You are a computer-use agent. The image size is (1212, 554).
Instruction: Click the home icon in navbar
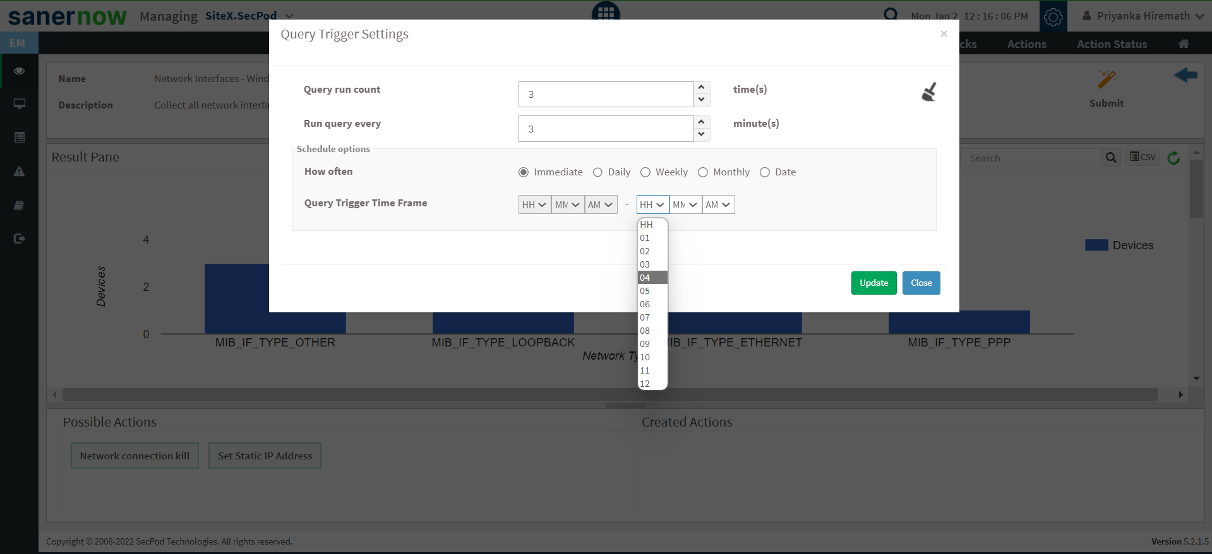pyautogui.click(x=1184, y=44)
